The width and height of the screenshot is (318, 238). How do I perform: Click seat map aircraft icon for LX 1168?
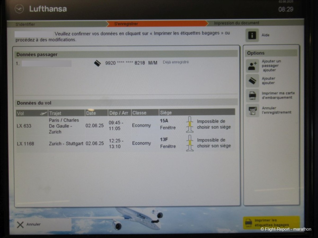point(190,143)
